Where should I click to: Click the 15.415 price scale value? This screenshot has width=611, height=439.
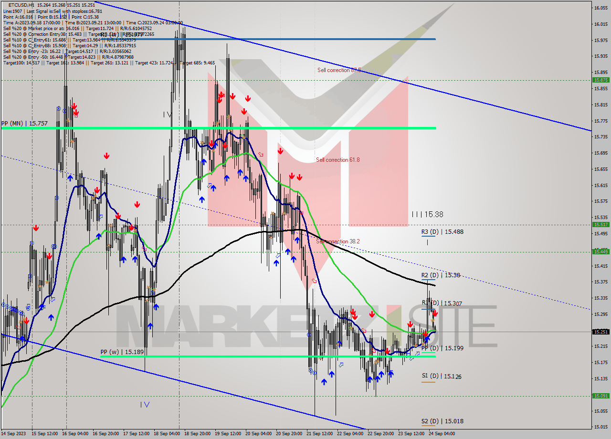[600, 266]
